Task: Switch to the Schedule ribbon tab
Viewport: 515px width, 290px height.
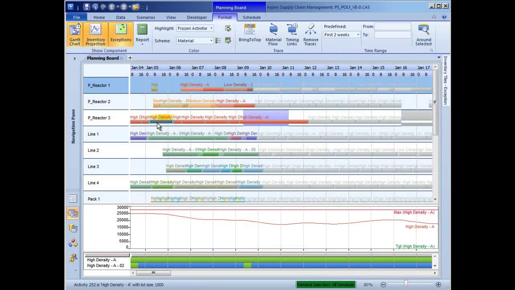Action: pyautogui.click(x=252, y=17)
